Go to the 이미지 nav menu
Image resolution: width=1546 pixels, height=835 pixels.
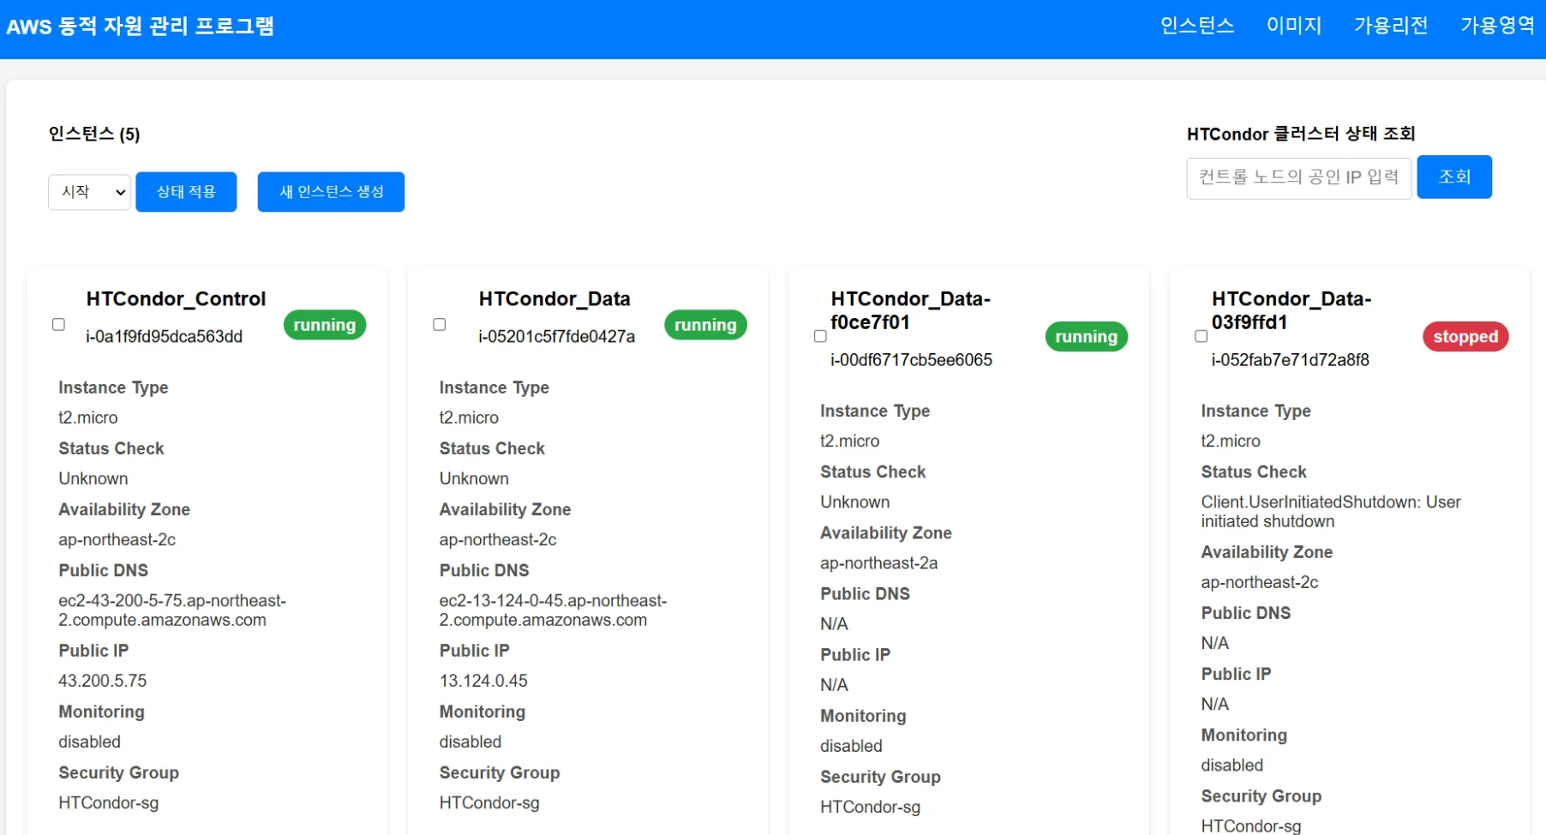[x=1294, y=26]
